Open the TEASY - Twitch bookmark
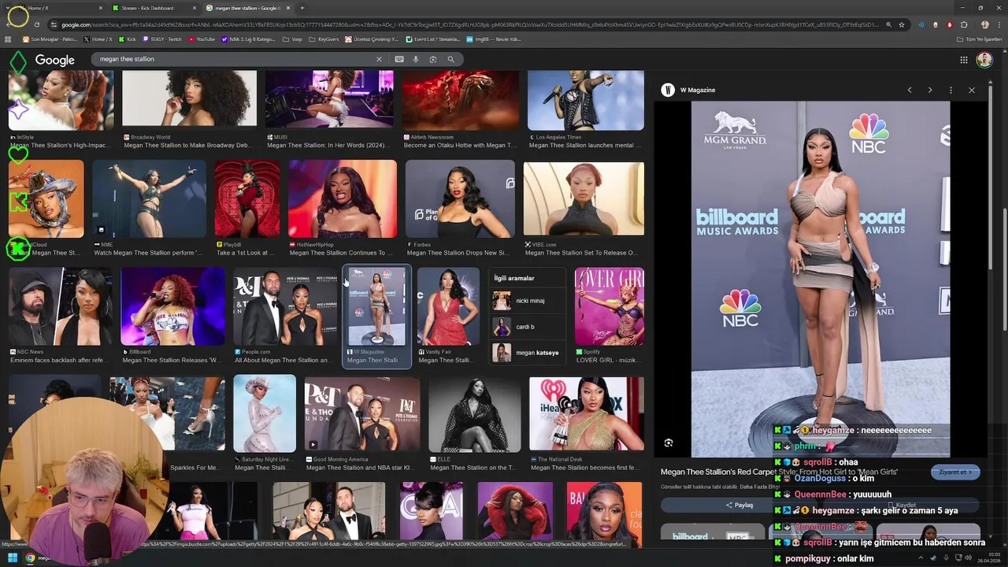Screen dimensions: 1008x567 coord(162,39)
